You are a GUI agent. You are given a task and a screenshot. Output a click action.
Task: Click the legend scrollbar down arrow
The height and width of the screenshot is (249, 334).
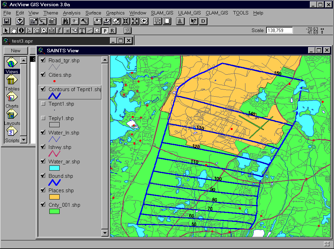tap(104, 233)
